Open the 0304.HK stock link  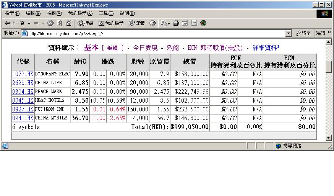click(23, 92)
